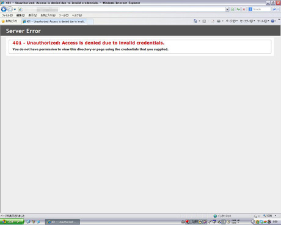Click the Print toolbar icon

(x=219, y=21)
